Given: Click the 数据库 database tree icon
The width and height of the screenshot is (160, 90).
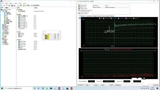Looking at the screenshot, I should tap(3, 42).
